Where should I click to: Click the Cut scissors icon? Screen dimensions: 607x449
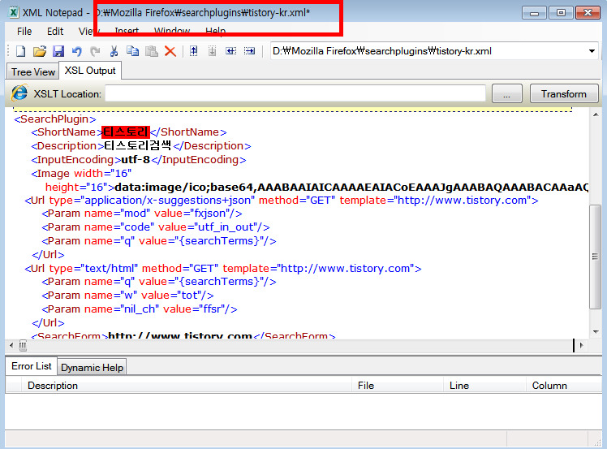click(x=114, y=51)
